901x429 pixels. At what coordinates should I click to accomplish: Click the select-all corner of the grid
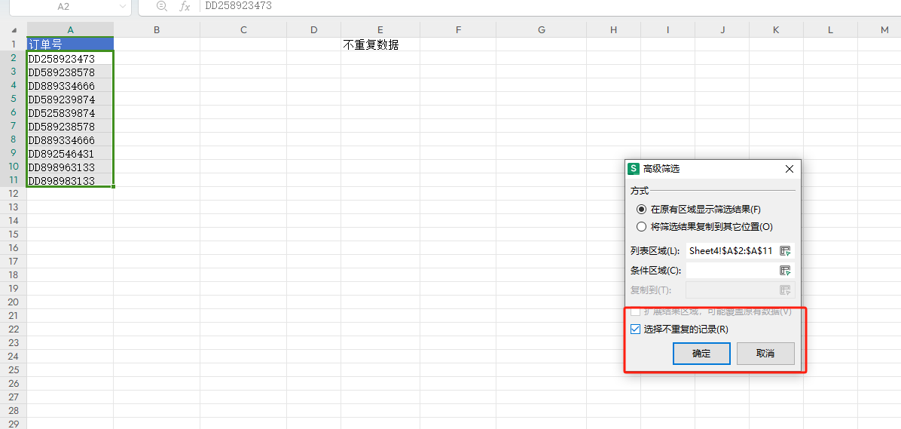tap(14, 30)
